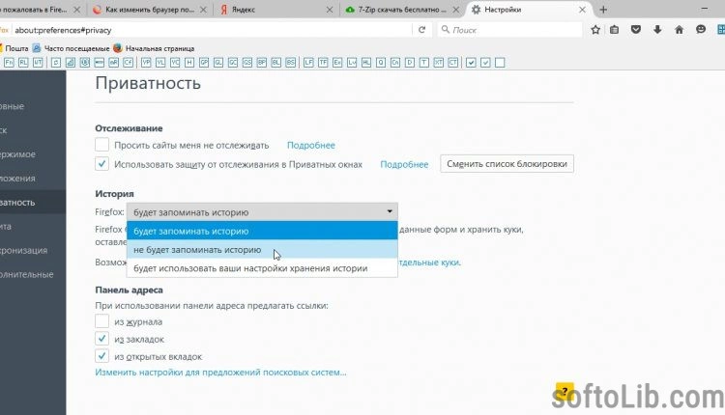Viewport: 725px width, 415px height.
Task: Open new tab with plus icon
Action: 603,10
